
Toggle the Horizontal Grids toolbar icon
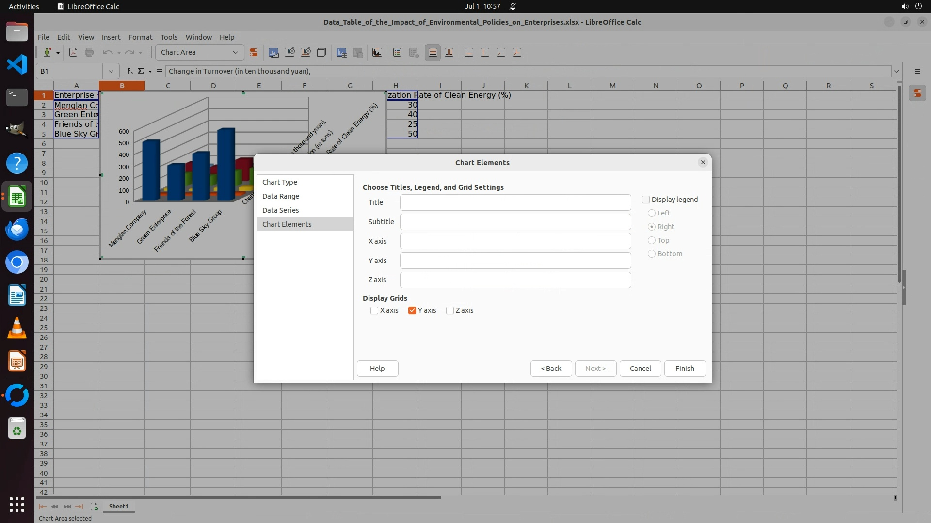pos(433,52)
